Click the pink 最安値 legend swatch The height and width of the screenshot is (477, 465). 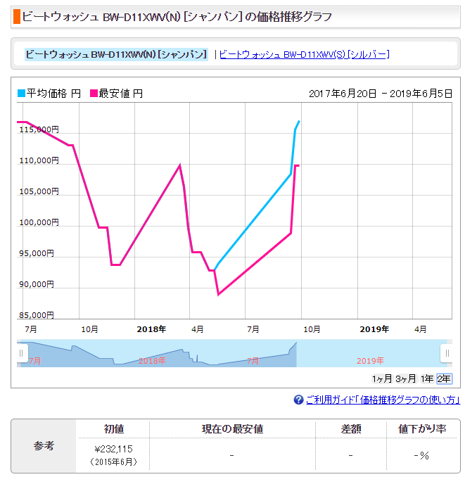pyautogui.click(x=94, y=93)
